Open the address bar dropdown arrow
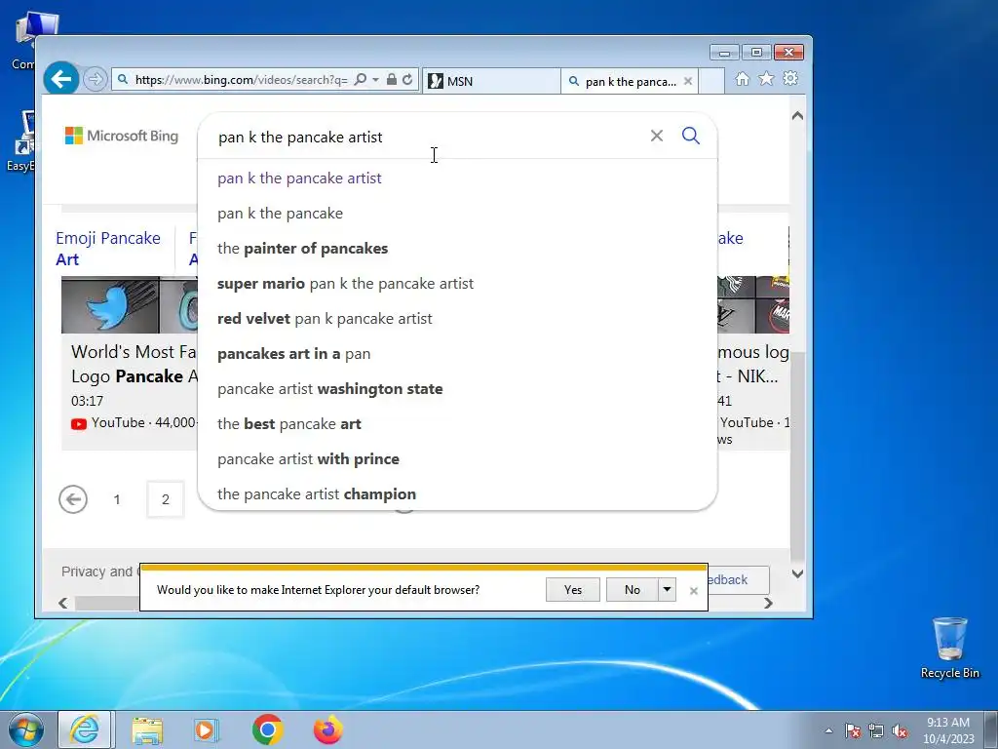The width and height of the screenshot is (998, 749). 375,80
